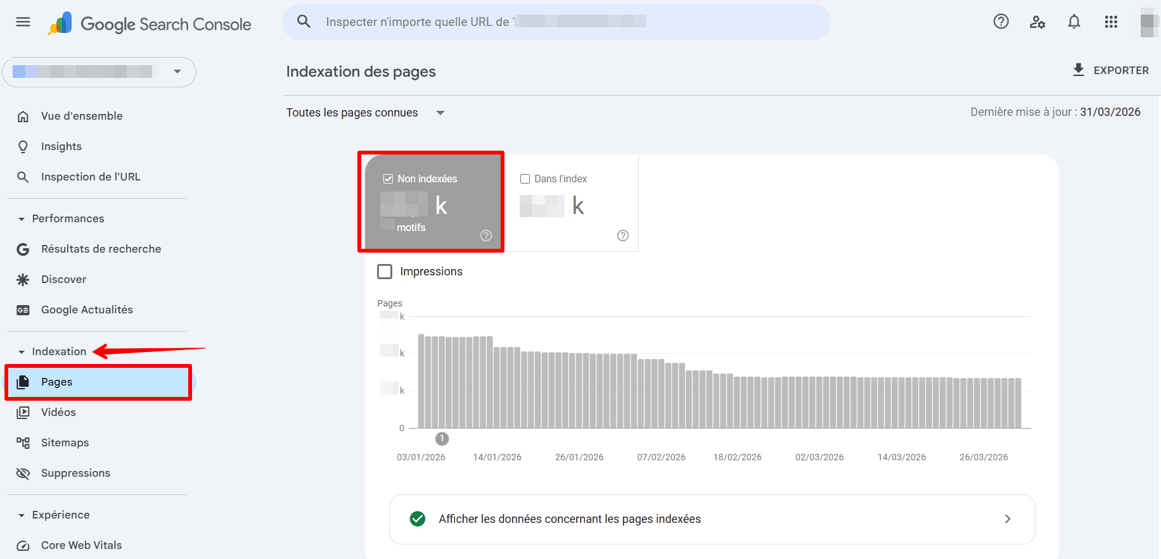Open user and settings management icon
1161x559 pixels.
coord(1037,22)
